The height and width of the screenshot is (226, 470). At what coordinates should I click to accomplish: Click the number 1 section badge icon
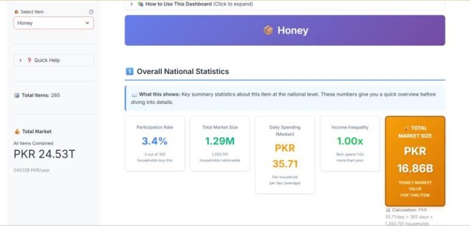(x=130, y=71)
